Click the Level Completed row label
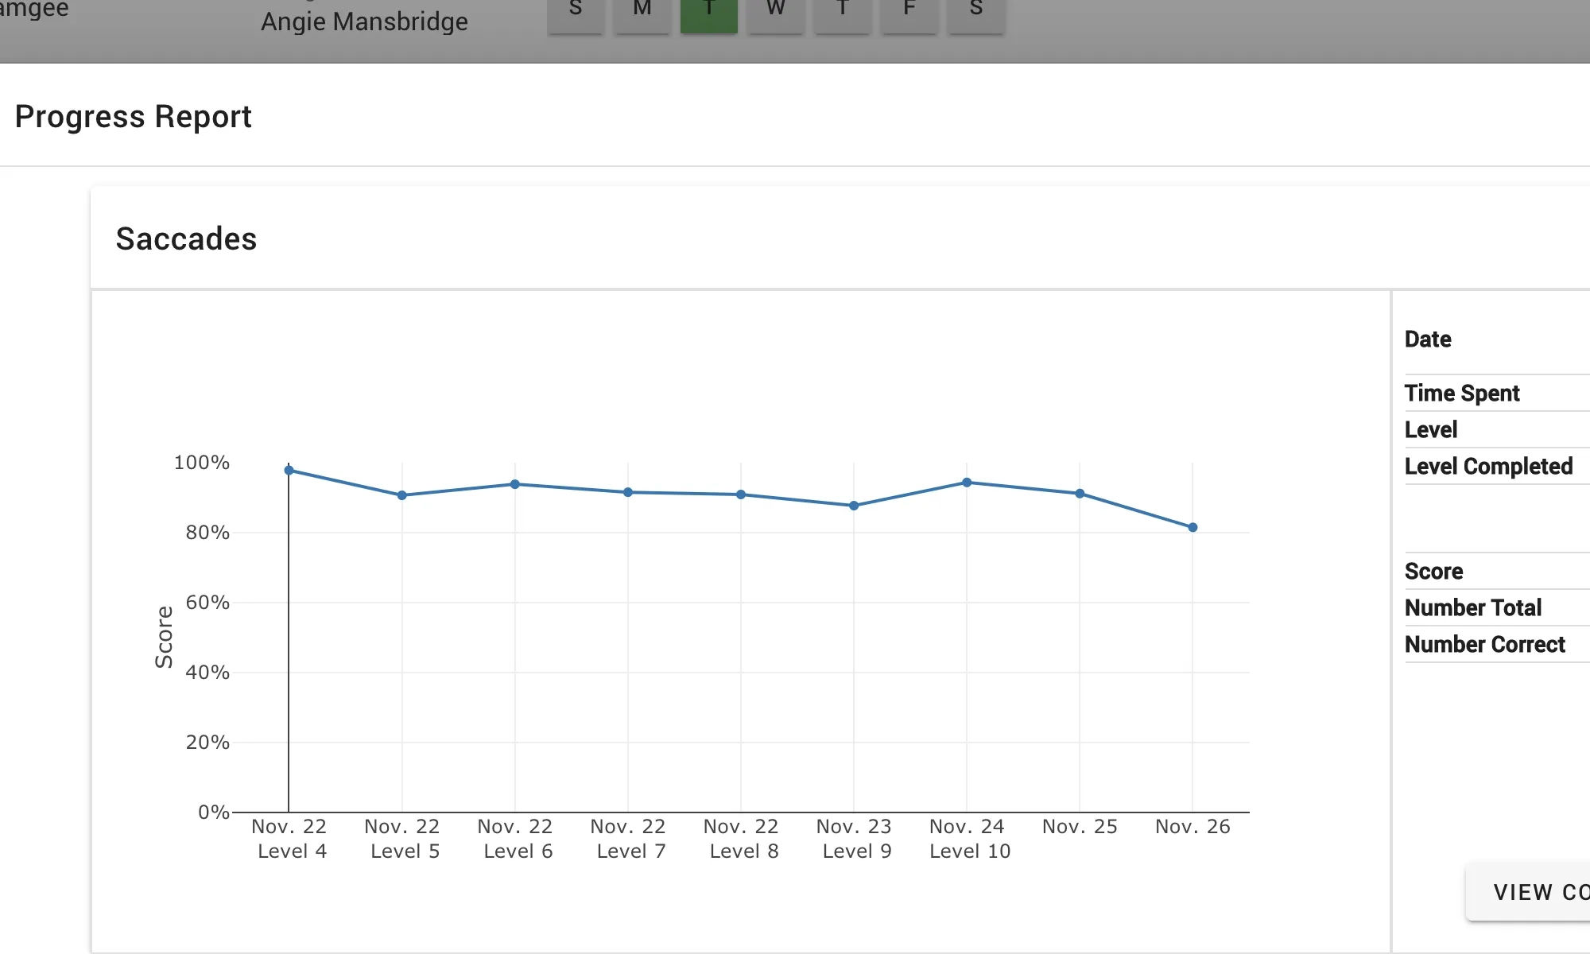The image size is (1590, 954). tap(1488, 467)
